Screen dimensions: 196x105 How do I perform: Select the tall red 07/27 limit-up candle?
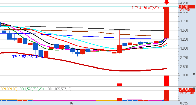pyautogui.click(x=166, y=23)
